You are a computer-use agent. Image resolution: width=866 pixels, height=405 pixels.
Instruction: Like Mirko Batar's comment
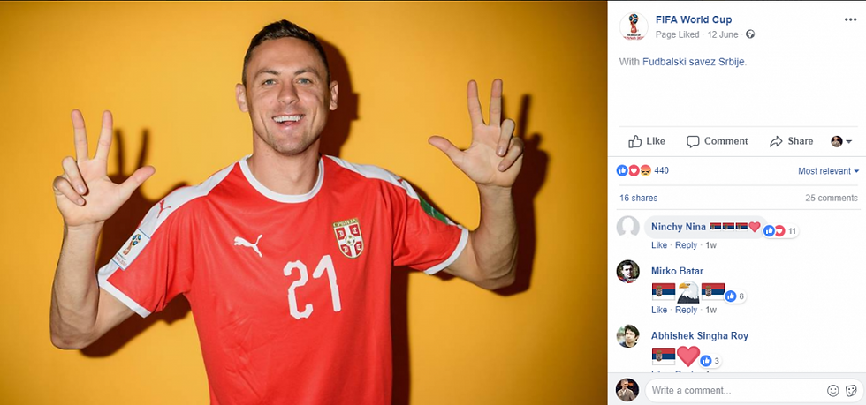659,310
